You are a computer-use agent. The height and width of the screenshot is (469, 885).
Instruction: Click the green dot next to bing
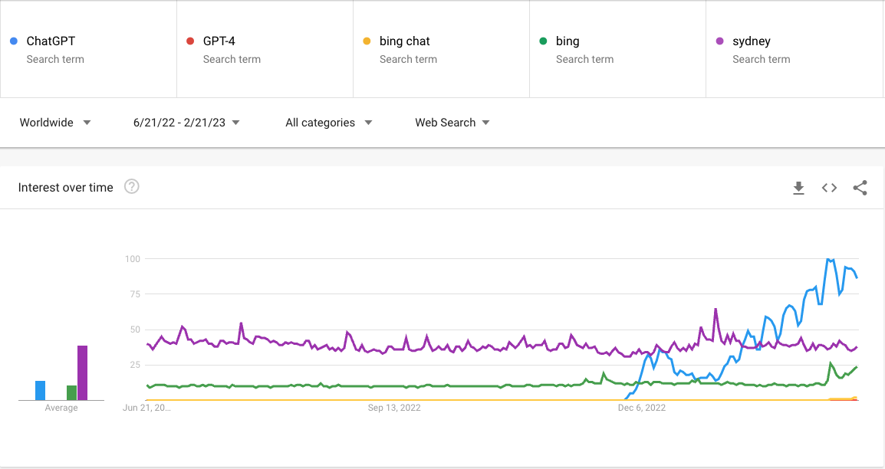543,41
